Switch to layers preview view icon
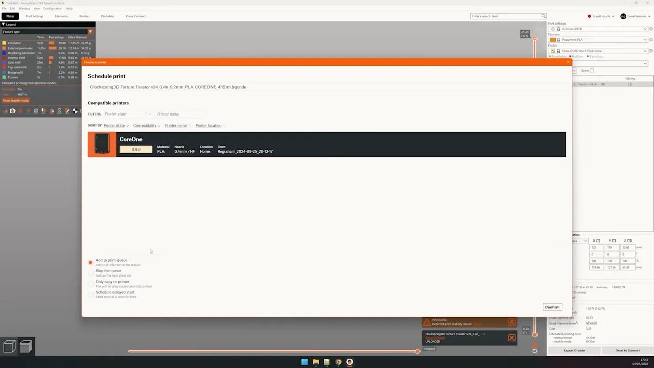Screen dimensions: 654x368 (26, 347)
